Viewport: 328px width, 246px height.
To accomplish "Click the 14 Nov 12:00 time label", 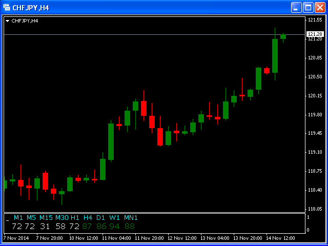I will (282, 238).
